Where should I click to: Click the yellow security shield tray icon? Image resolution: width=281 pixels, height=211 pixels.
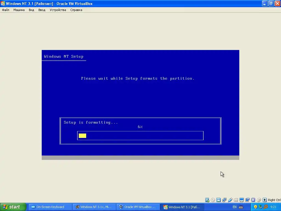tap(255, 207)
